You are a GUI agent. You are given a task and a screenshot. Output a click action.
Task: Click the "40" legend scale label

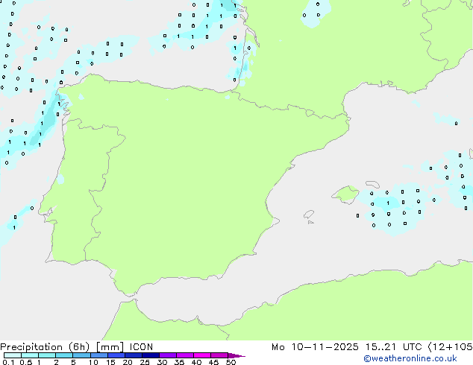[x=196, y=362]
